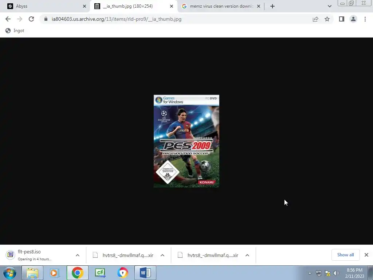Click the address bar URL
373x280 pixels.
click(117, 19)
